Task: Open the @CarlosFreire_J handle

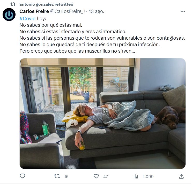Action: (68, 11)
